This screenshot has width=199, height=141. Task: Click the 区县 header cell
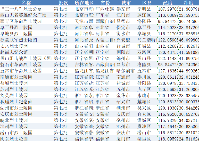pyautogui.click(x=147, y=3)
